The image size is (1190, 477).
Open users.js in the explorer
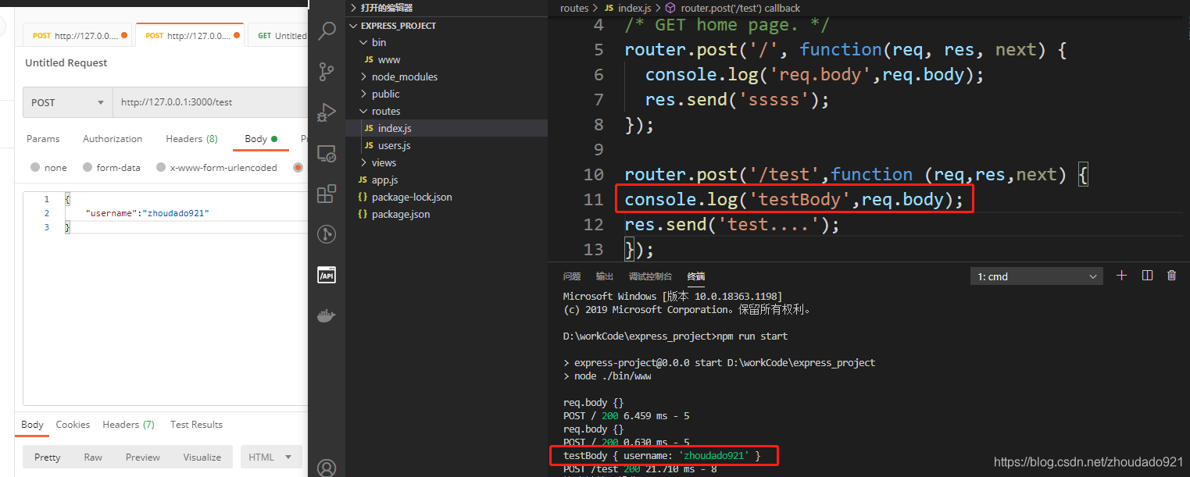pyautogui.click(x=446, y=146)
